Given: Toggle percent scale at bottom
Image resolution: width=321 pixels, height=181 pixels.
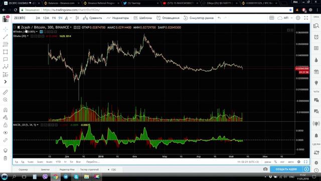Looking at the screenshot, I should (x=275, y=162).
